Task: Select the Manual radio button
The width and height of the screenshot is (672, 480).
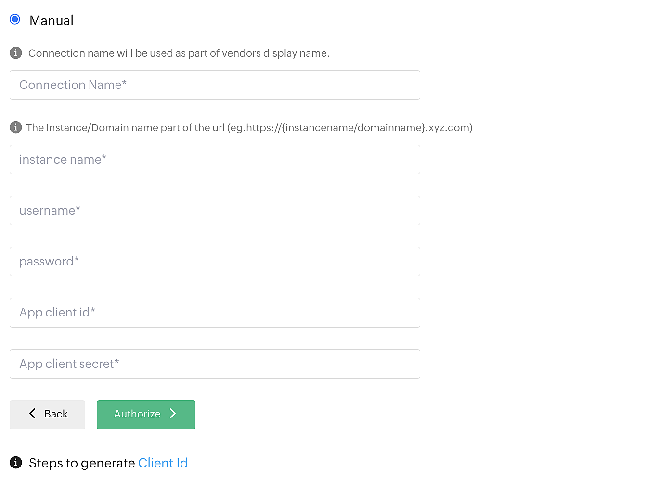Action: [15, 19]
